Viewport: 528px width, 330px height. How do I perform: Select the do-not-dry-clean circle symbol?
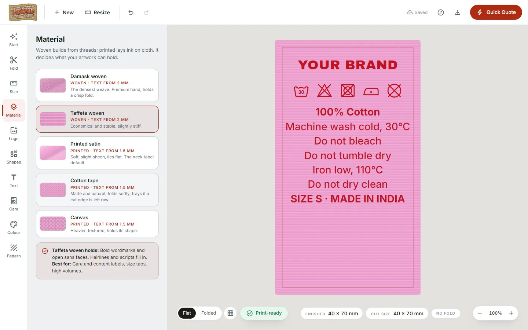tap(395, 91)
